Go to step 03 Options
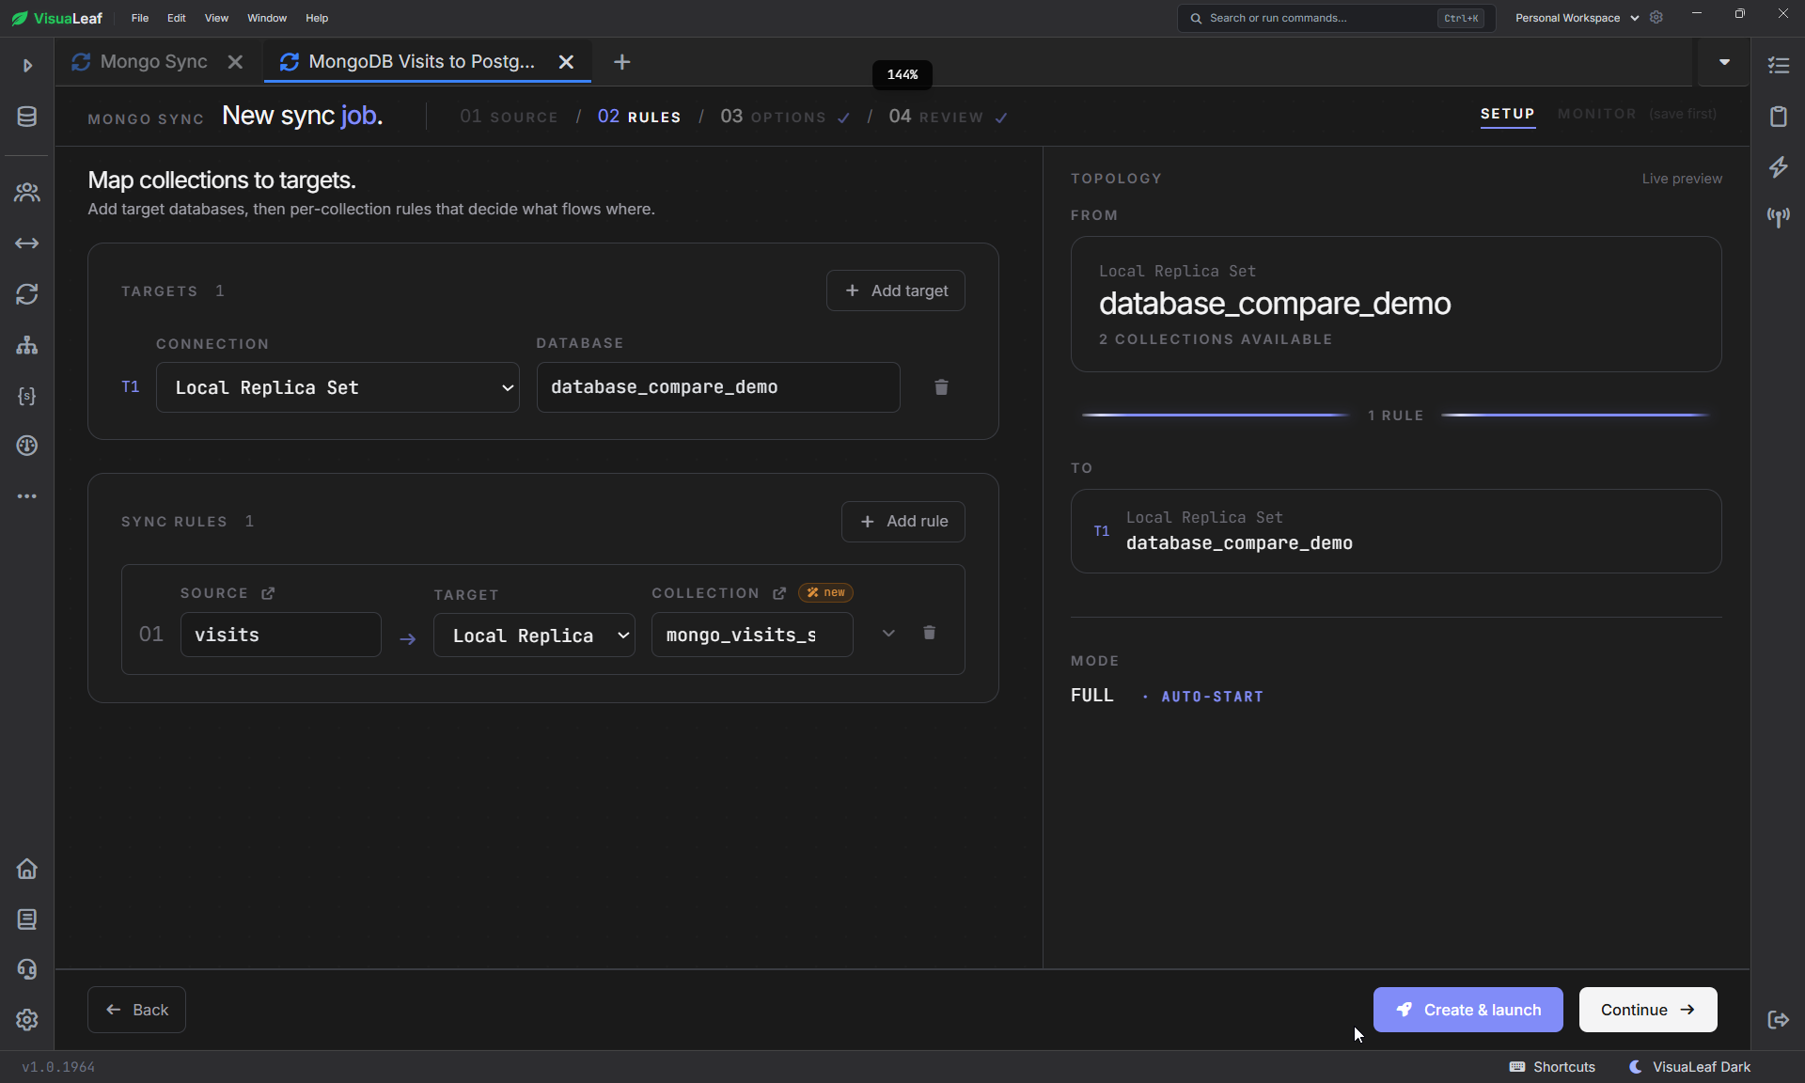 click(785, 117)
